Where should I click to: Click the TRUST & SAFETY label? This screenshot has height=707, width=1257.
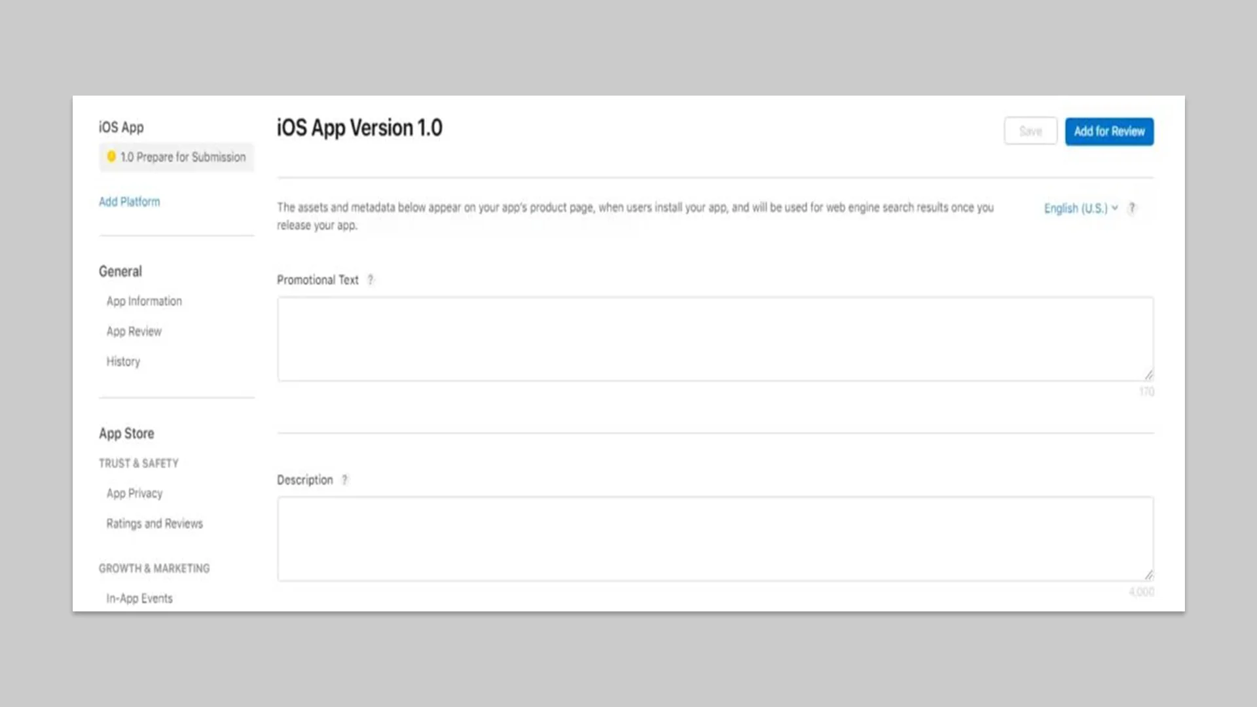click(x=139, y=463)
